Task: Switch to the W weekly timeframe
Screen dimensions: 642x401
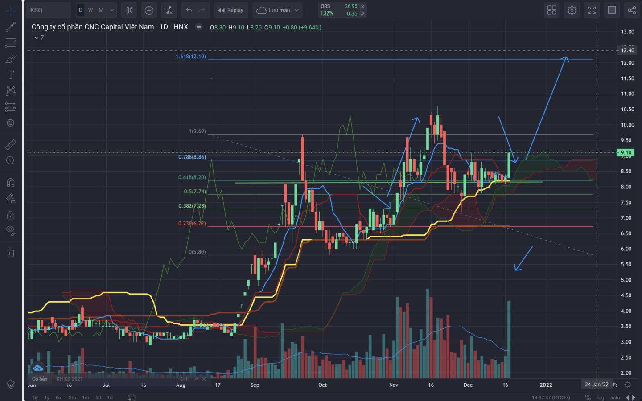Action: [x=91, y=10]
